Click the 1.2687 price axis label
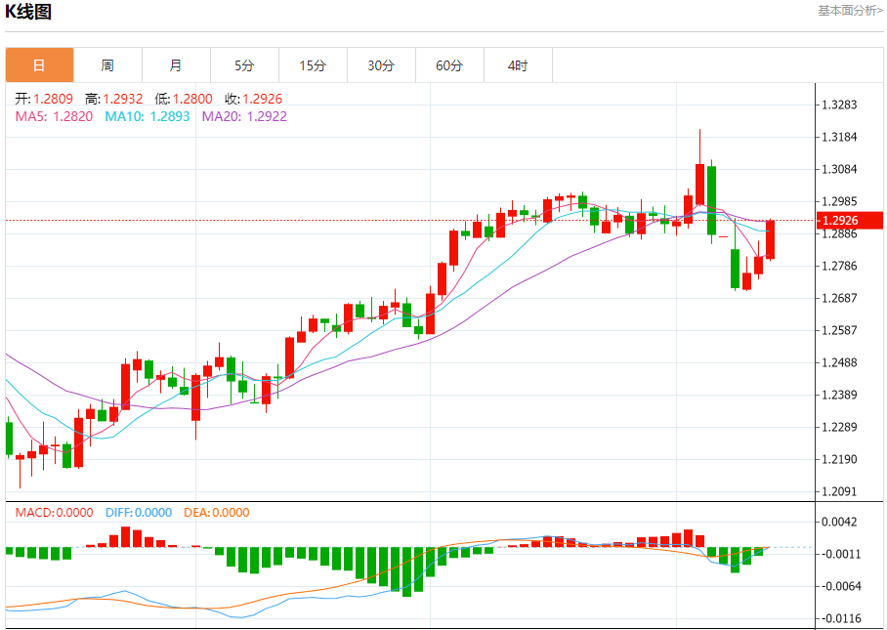887x630 pixels. (x=839, y=298)
